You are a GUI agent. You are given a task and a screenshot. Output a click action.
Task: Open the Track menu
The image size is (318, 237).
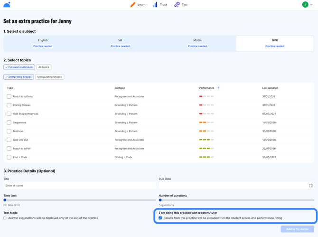(x=160, y=4)
